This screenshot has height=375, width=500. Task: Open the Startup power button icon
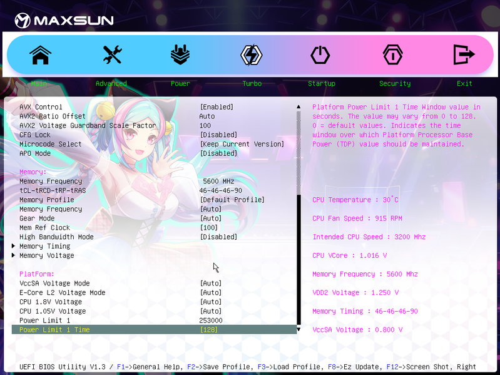(x=320, y=55)
